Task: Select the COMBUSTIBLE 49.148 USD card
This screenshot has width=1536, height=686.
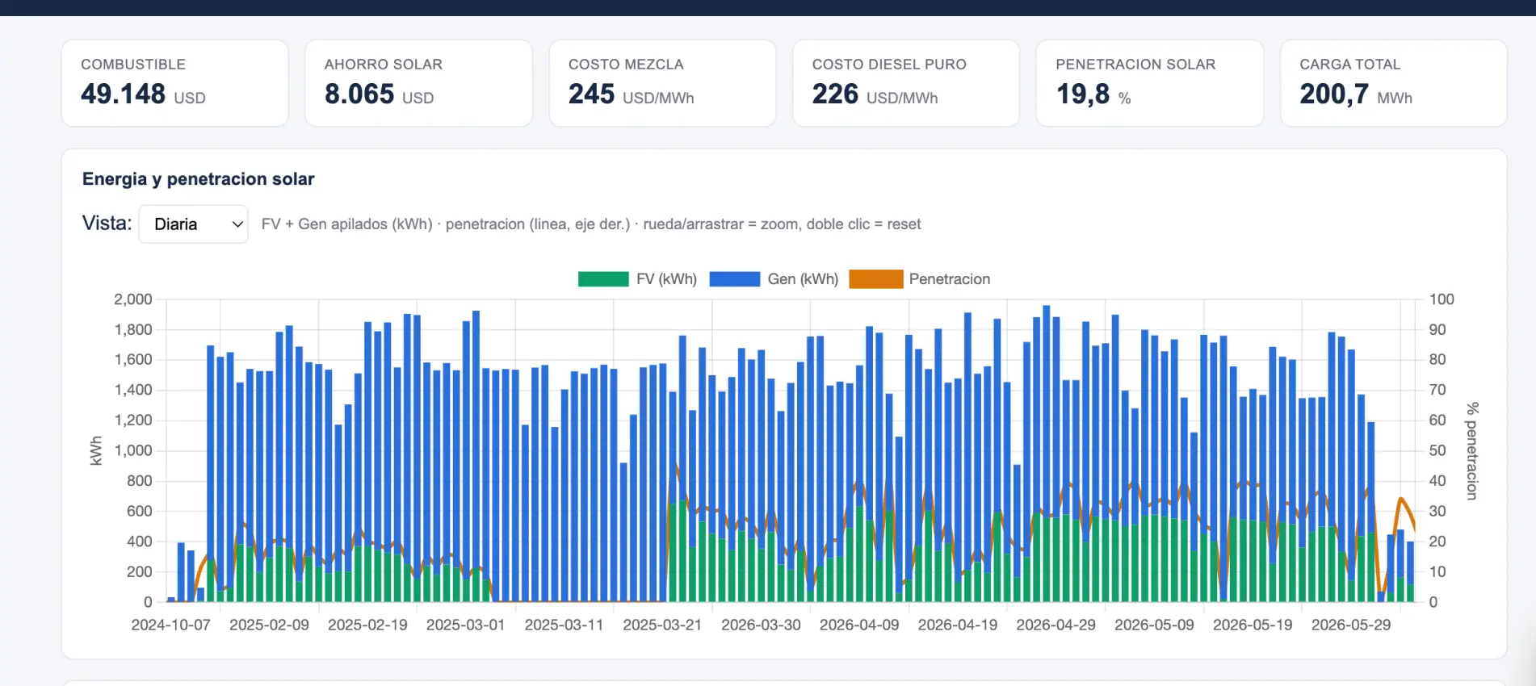Action: tap(175, 83)
